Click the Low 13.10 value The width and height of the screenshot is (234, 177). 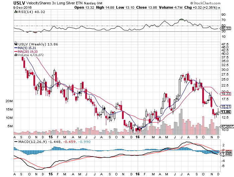click(125, 7)
